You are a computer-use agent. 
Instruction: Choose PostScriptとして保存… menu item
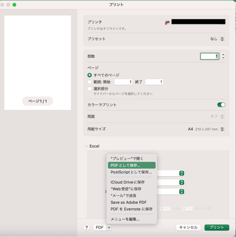[132, 172]
